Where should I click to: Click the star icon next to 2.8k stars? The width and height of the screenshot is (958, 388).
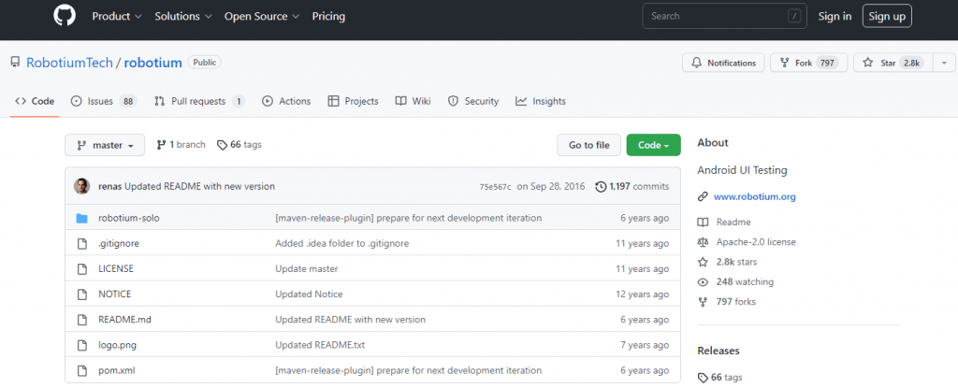[x=703, y=262]
